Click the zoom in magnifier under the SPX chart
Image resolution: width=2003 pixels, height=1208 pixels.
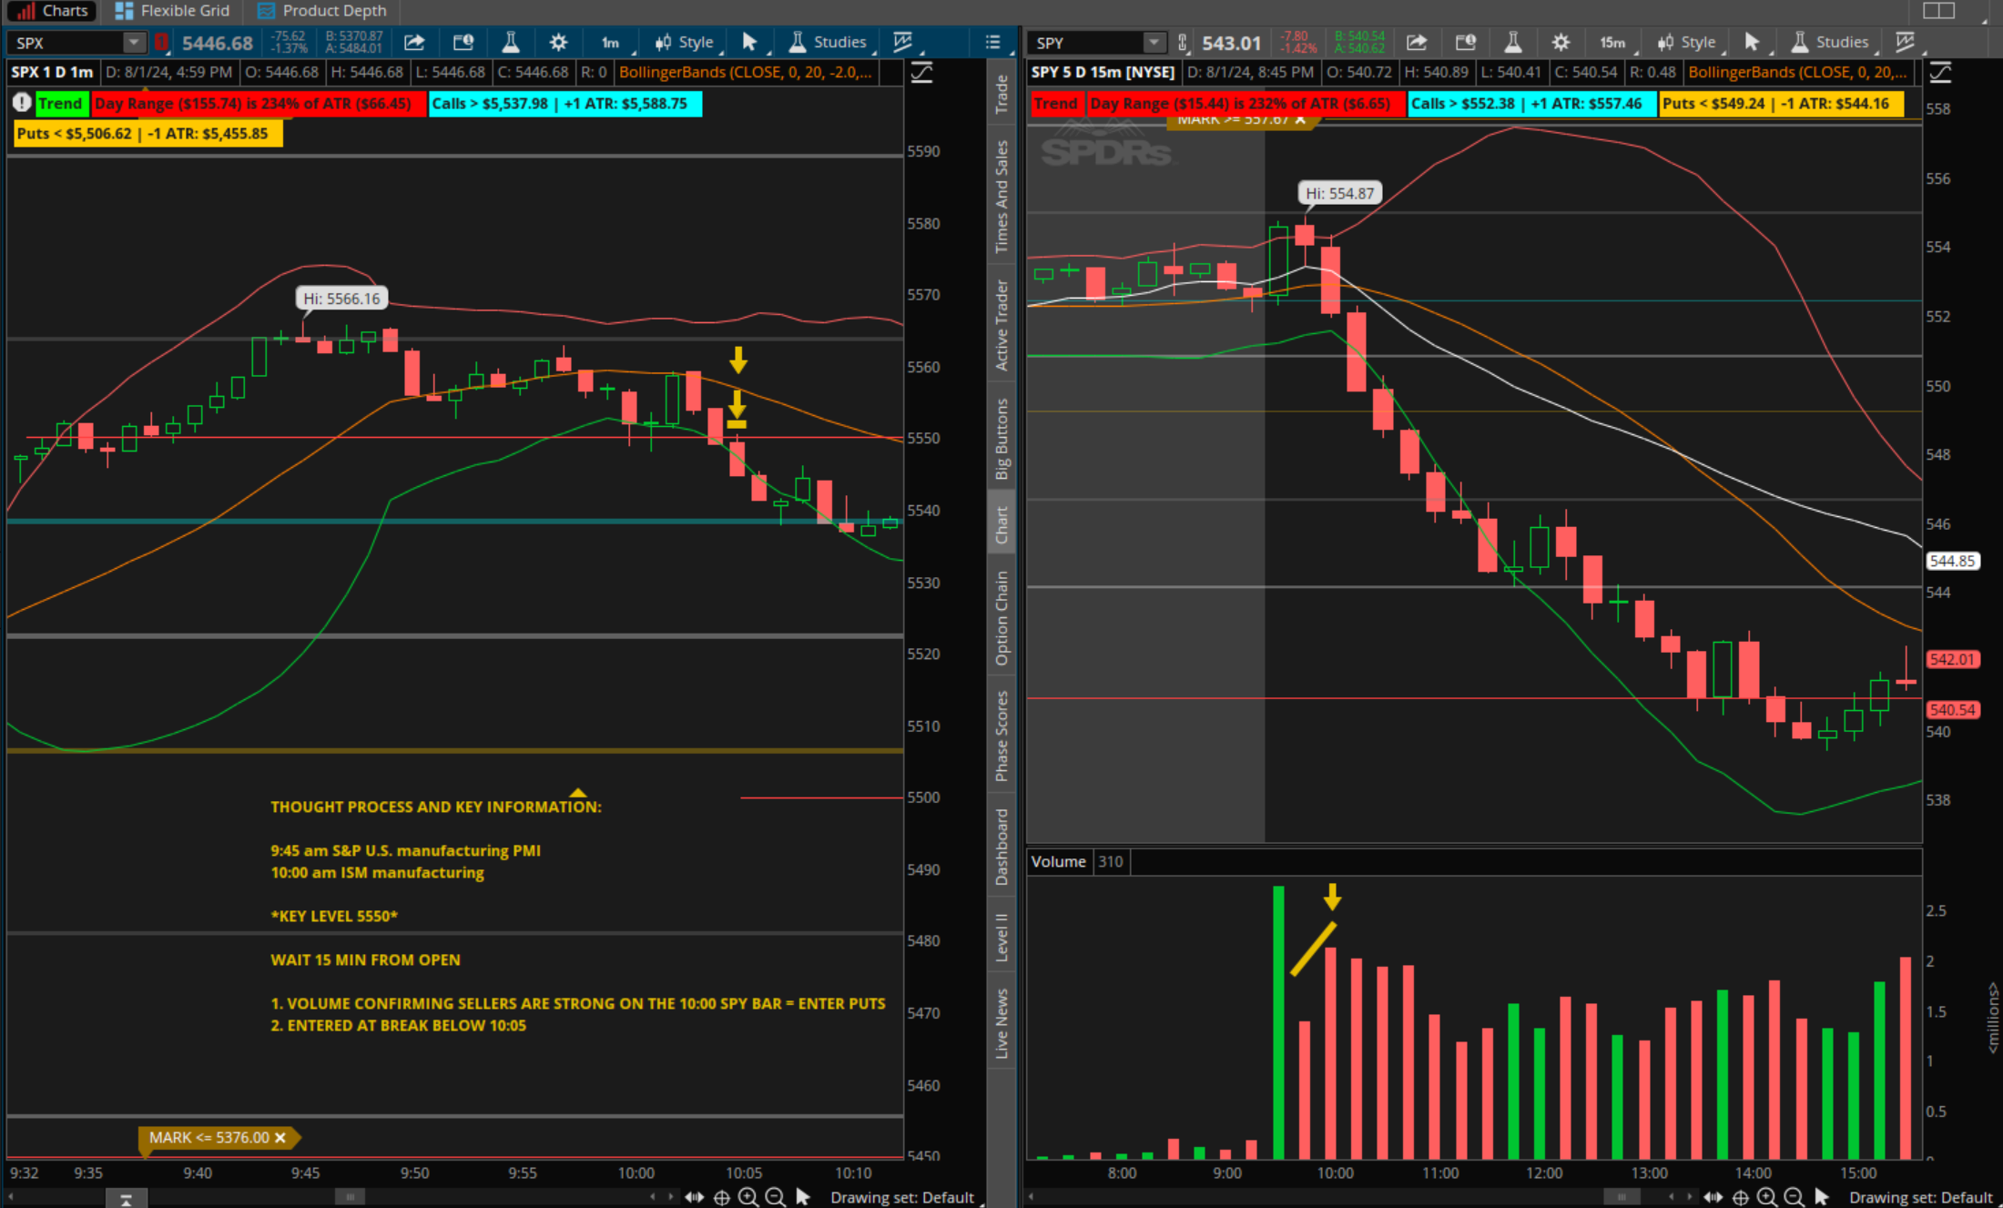click(748, 1197)
